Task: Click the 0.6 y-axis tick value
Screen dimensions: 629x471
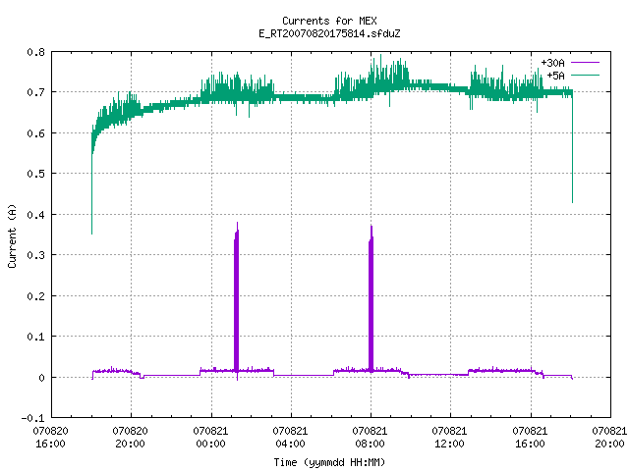Action: pyautogui.click(x=35, y=133)
